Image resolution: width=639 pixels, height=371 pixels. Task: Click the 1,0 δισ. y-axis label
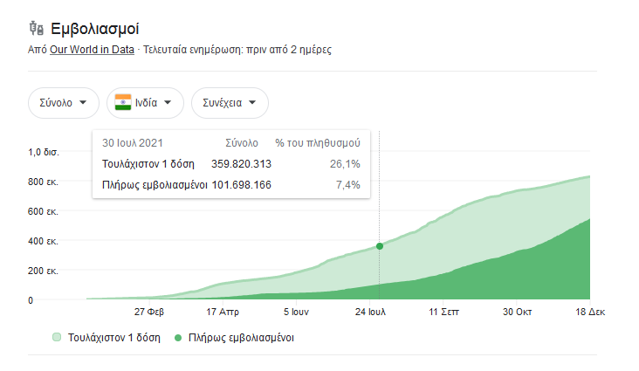43,152
